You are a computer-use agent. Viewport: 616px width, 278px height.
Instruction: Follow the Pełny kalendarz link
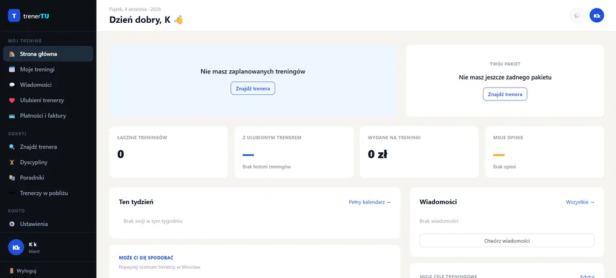[x=370, y=202]
